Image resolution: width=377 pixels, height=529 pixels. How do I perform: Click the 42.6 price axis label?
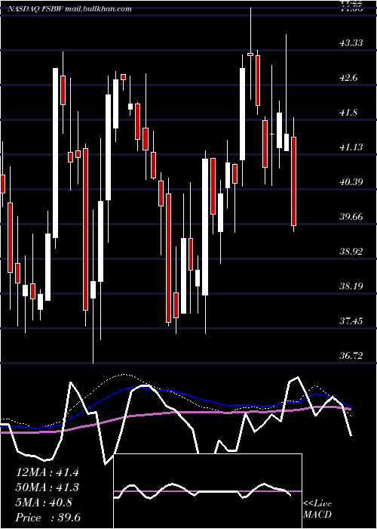point(348,78)
